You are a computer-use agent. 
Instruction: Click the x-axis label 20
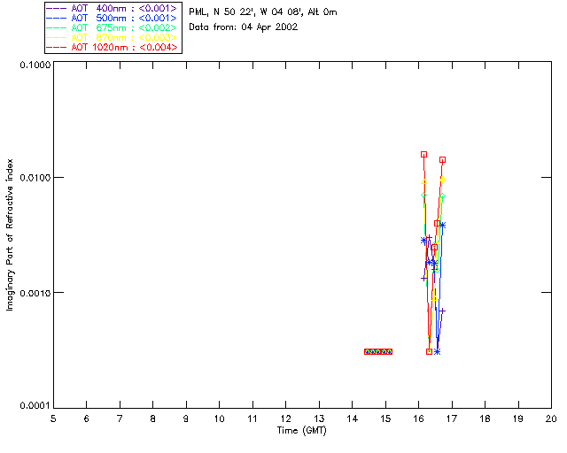click(x=551, y=419)
